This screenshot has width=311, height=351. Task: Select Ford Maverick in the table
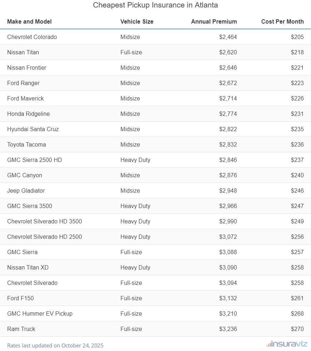[x=25, y=98]
